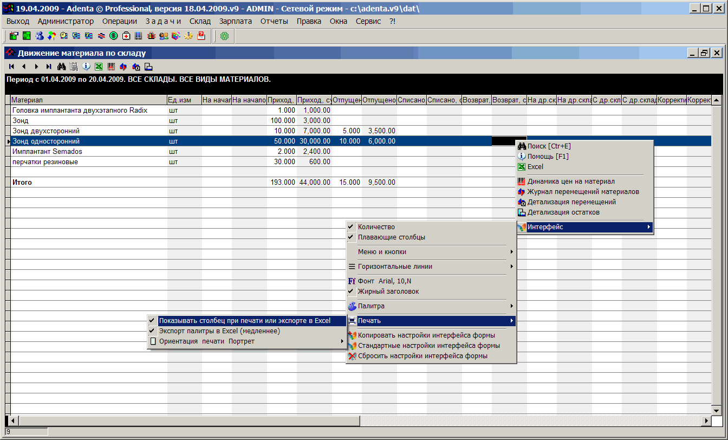
Task: Jump to the first record using navigation arrow
Action: pos(11,67)
